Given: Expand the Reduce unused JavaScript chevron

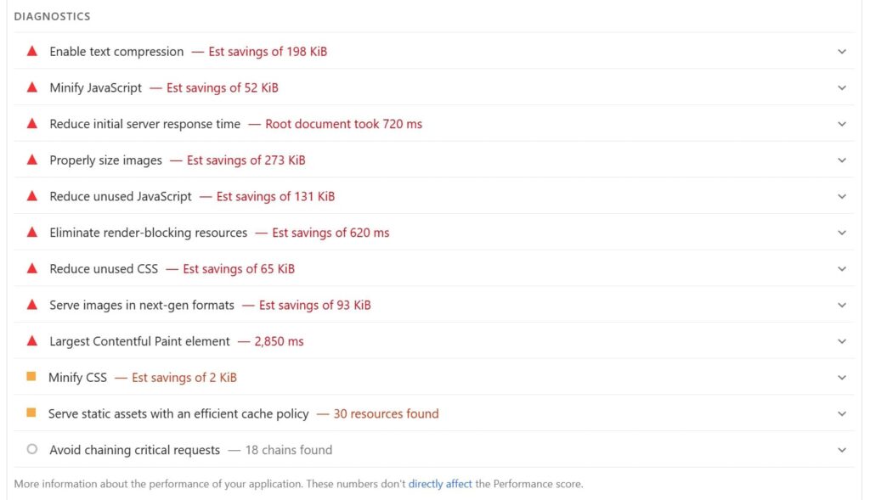Looking at the screenshot, I should 842,196.
